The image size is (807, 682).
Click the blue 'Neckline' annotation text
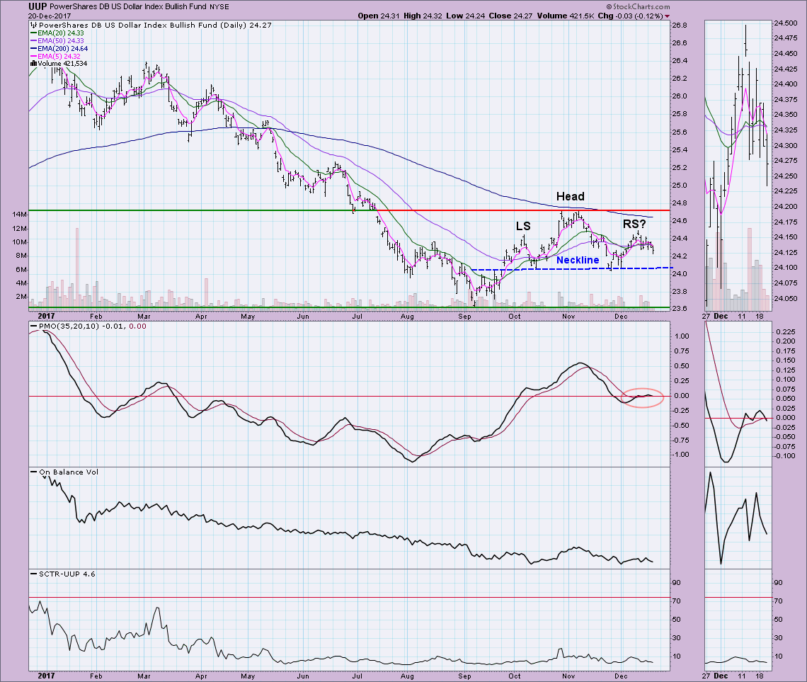[x=578, y=260]
